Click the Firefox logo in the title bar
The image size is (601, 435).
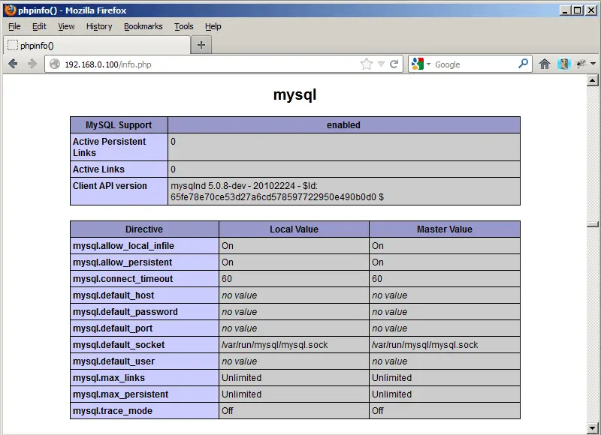coord(11,10)
